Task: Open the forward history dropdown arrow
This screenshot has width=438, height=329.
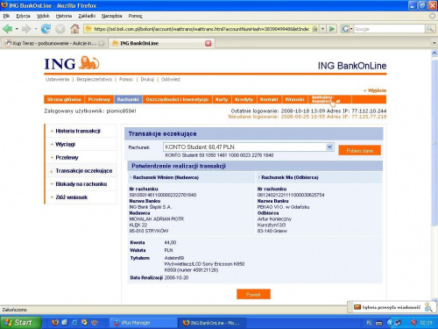Action: pyautogui.click(x=36, y=29)
